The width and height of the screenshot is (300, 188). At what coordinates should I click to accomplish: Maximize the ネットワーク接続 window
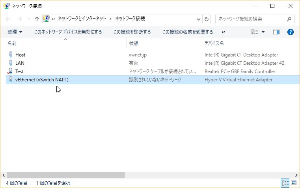click(272, 6)
